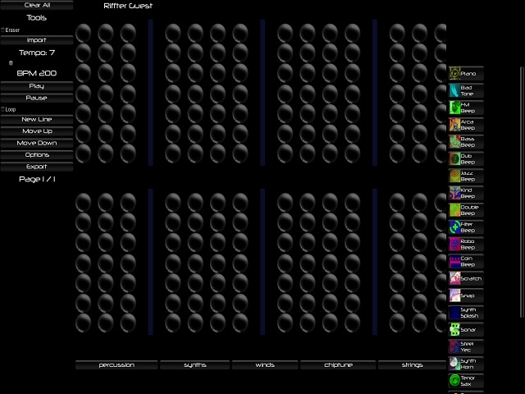
Task: Adjust the Tempo slider handle
Action: pyautogui.click(x=11, y=62)
